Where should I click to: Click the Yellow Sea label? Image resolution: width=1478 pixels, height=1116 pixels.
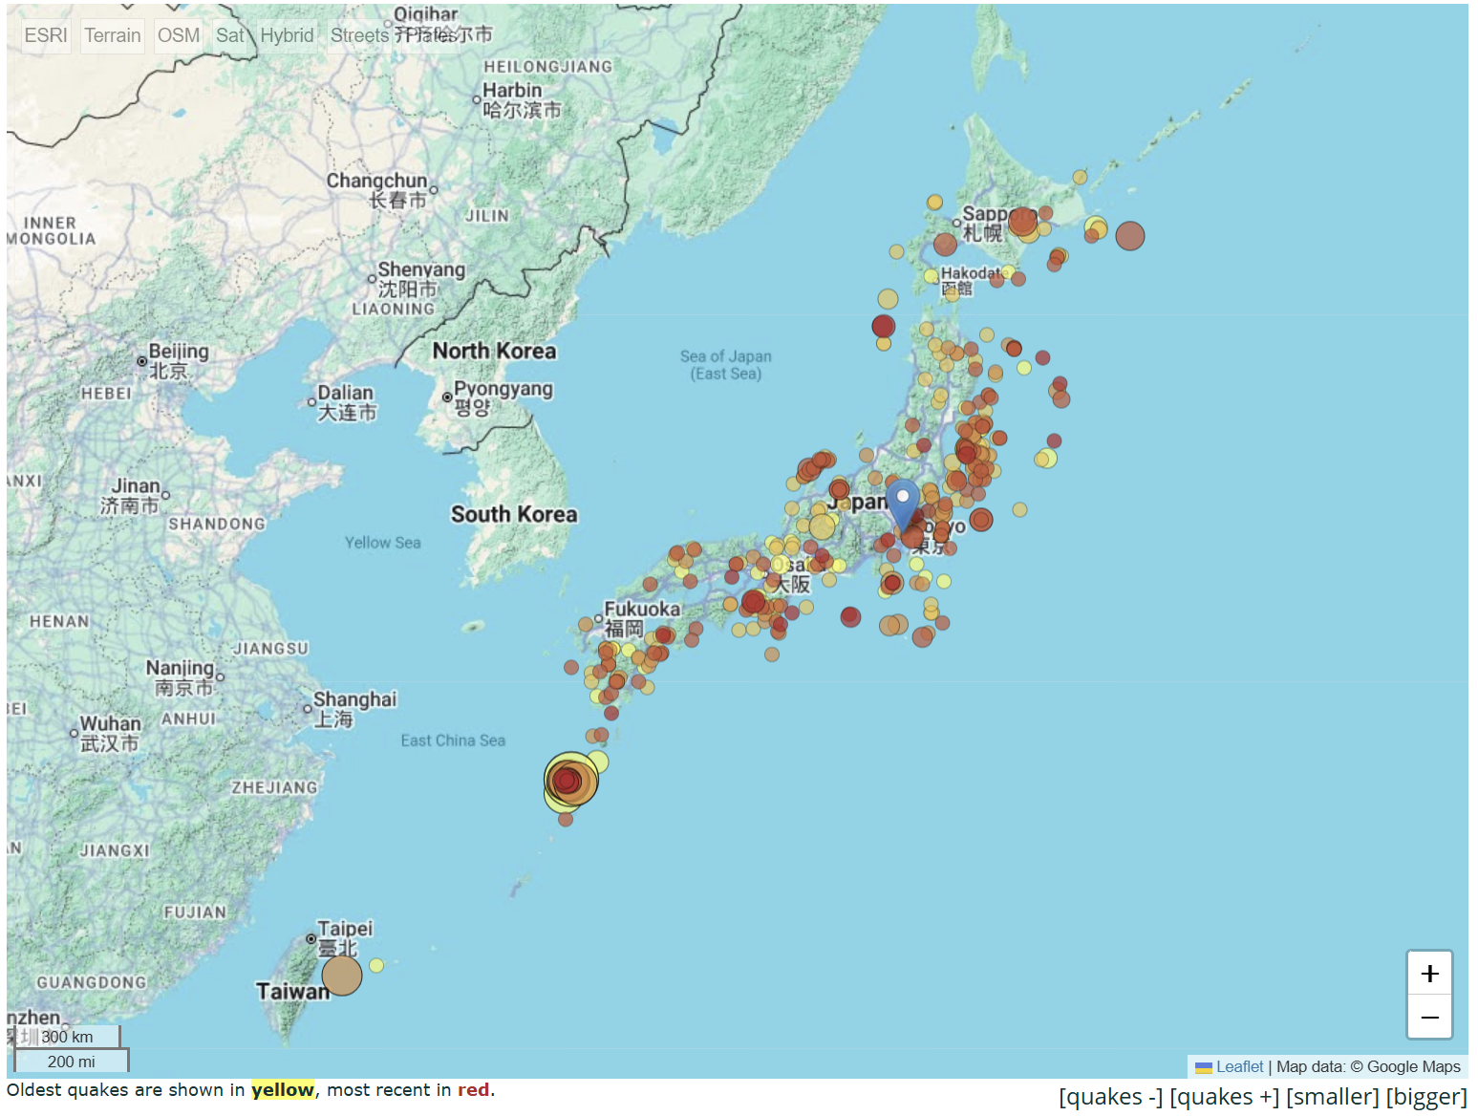click(x=382, y=542)
